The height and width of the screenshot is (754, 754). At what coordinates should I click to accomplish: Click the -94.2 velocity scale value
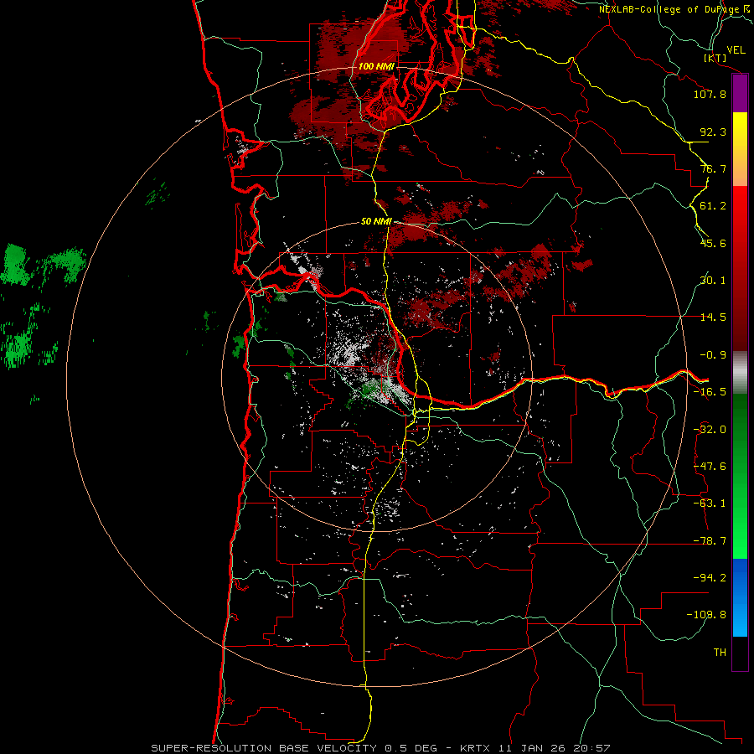click(x=710, y=578)
